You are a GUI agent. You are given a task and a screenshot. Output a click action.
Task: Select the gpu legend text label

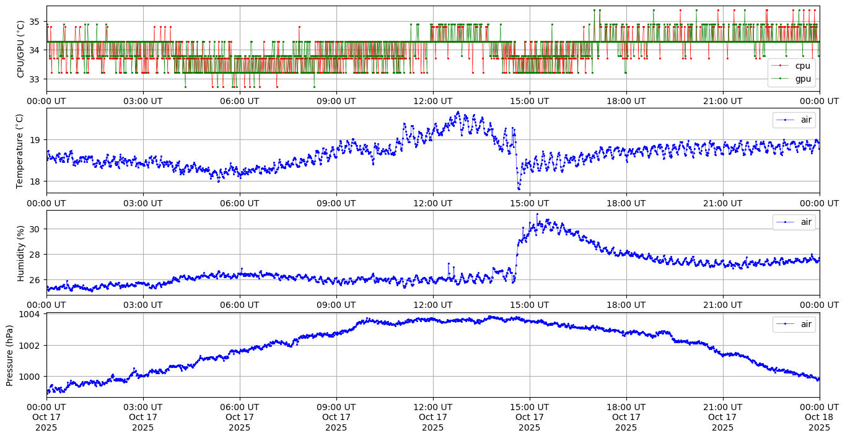tap(803, 79)
